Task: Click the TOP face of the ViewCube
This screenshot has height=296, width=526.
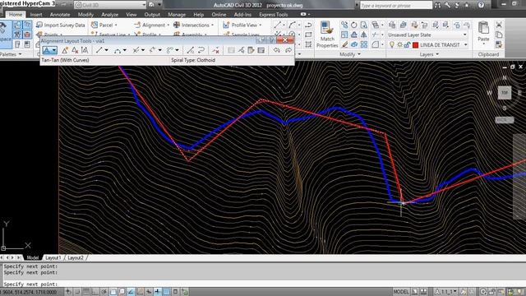Action: click(504, 93)
